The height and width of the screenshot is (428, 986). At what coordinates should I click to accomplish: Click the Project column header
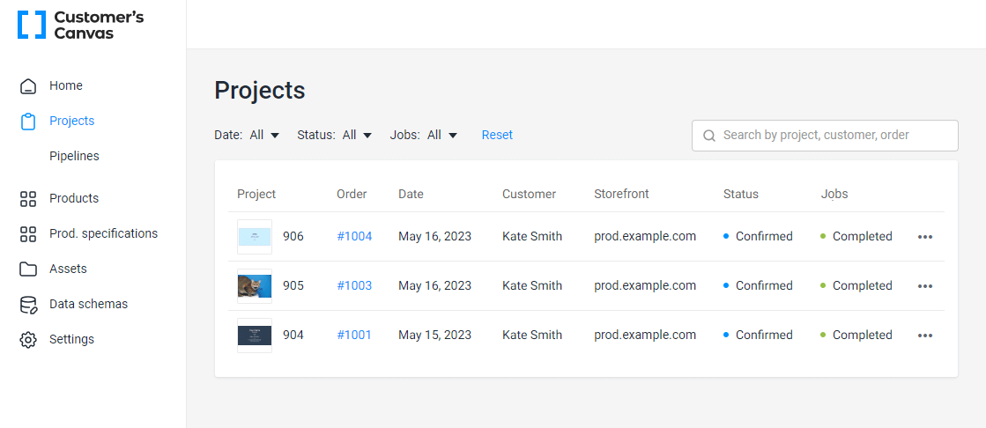[256, 195]
